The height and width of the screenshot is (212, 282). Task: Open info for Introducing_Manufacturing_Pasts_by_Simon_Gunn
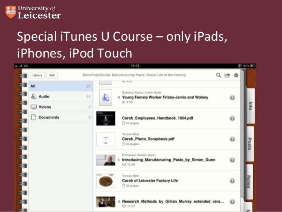coord(232,160)
